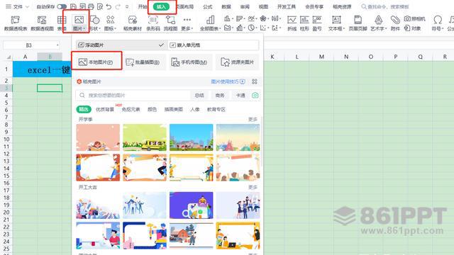Click the select-all corner of the sheet

(x=9, y=57)
